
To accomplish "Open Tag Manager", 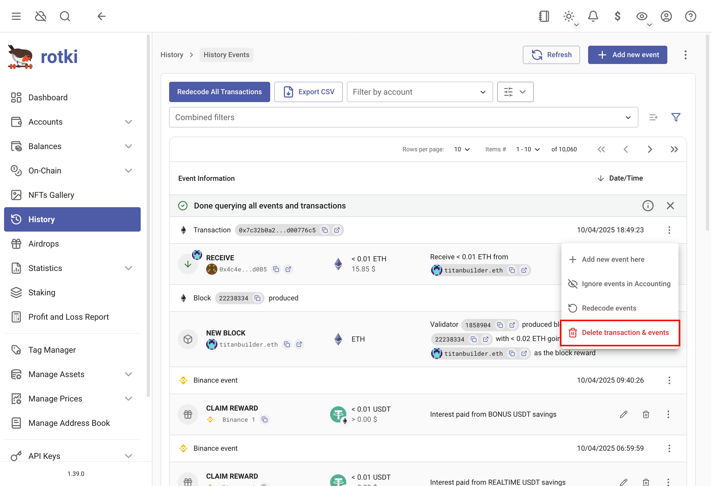I will pos(72,350).
